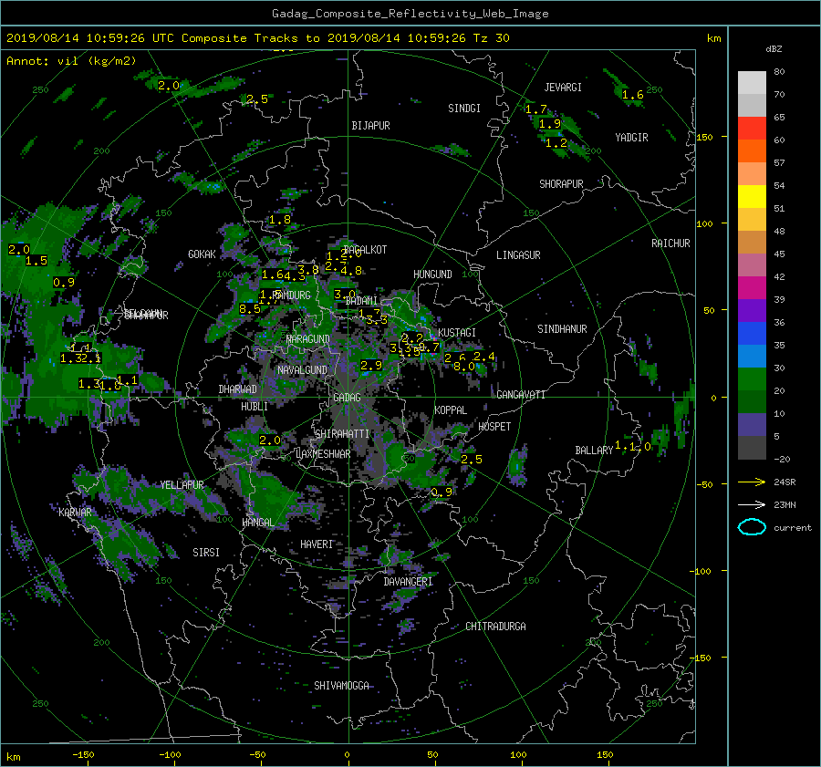Click the HUNGUND city label
The image size is (821, 767).
(x=432, y=275)
